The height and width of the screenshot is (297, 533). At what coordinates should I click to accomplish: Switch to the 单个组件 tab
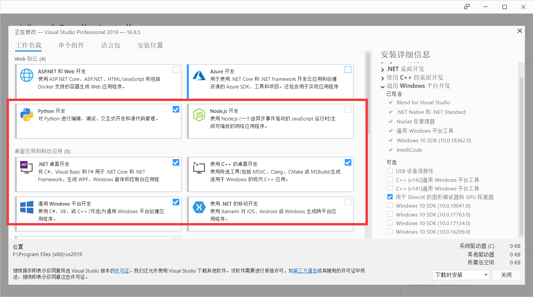pyautogui.click(x=71, y=45)
